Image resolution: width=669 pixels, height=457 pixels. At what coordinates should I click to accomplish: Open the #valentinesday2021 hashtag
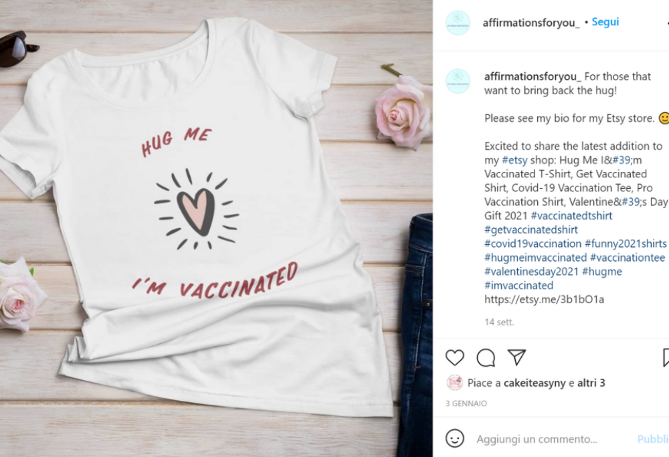pyautogui.click(x=531, y=272)
